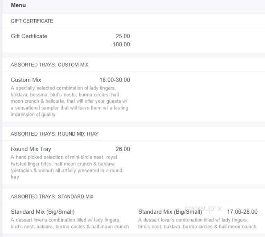Open the Standard Mix title beside 17.00-28.00

click(x=170, y=212)
